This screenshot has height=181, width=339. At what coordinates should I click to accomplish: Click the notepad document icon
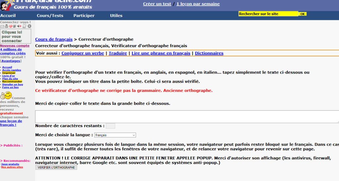pos(24,26)
